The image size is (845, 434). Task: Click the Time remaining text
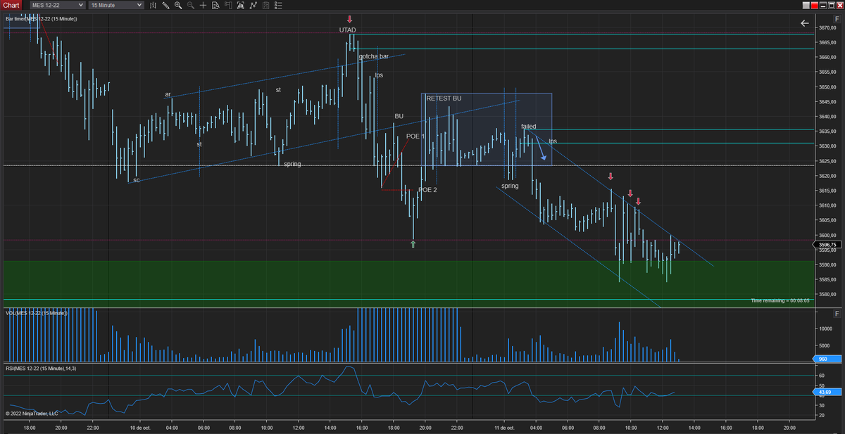pyautogui.click(x=780, y=300)
